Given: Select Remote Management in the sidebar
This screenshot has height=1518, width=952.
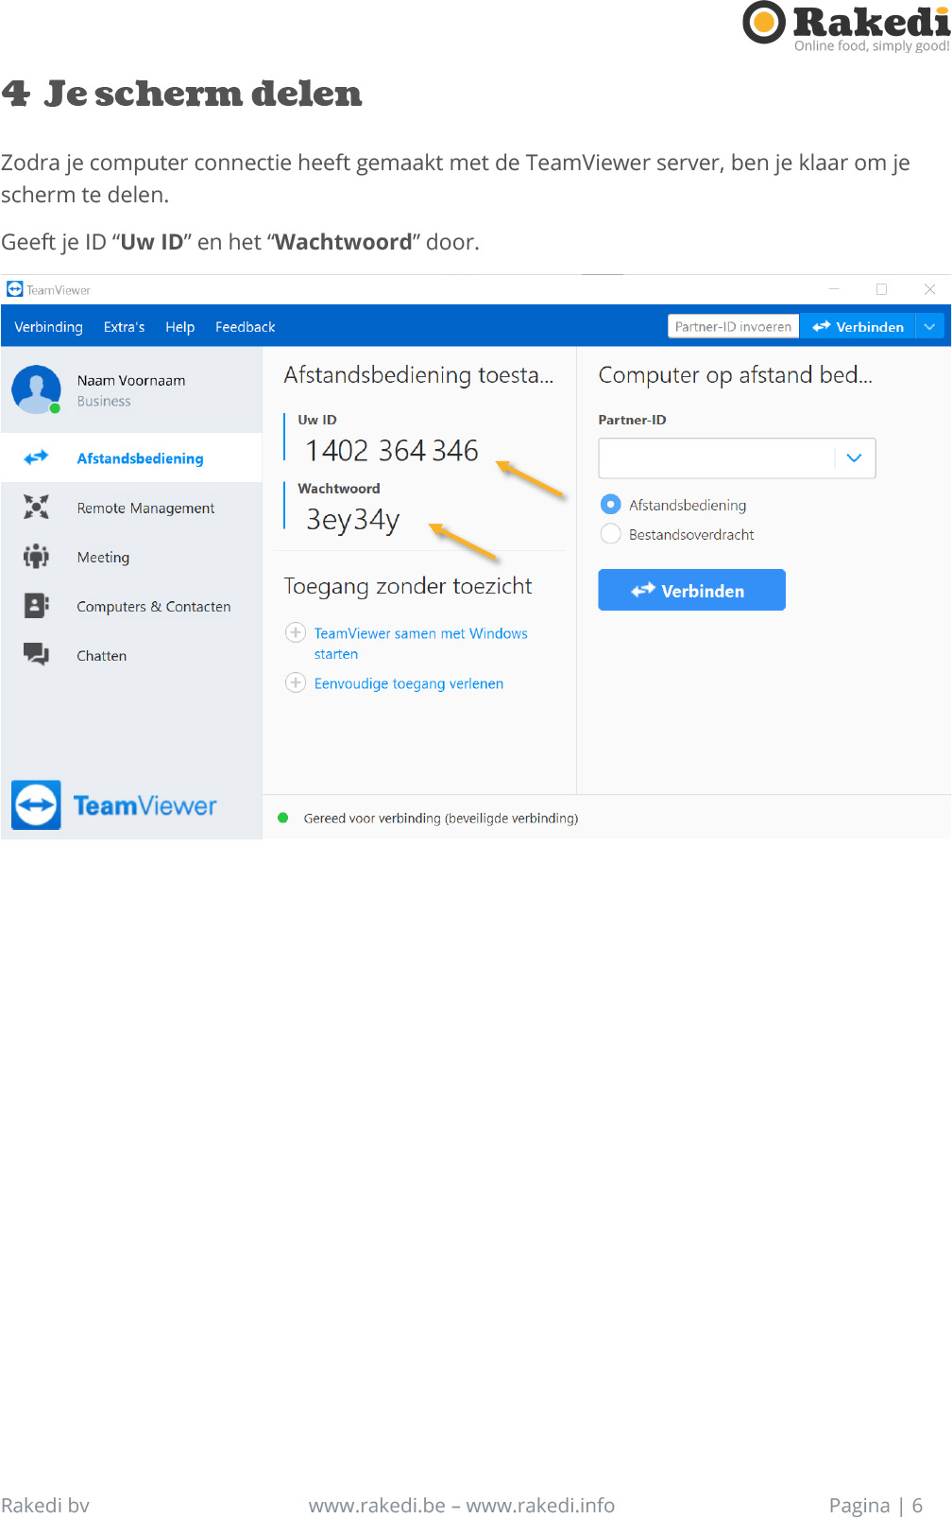Looking at the screenshot, I should coord(132,508).
